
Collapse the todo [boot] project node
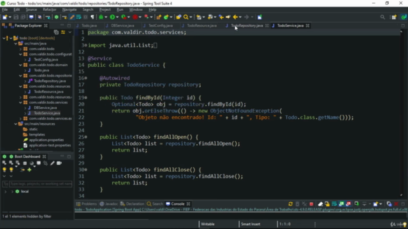(x=11, y=38)
